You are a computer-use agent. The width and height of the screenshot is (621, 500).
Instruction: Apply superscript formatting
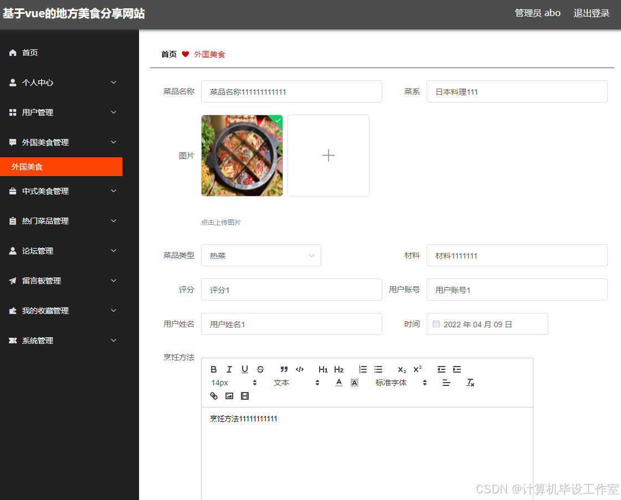pos(418,369)
